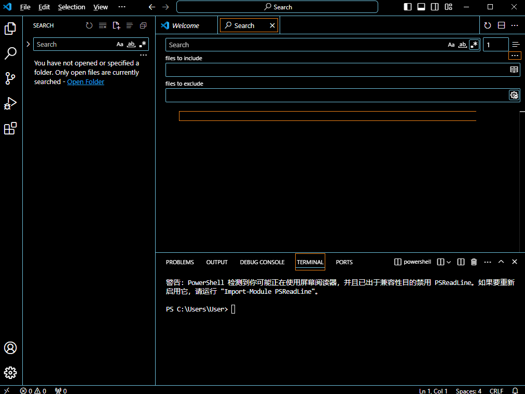Maximize the panel with the up chevron
This screenshot has width=525, height=394.
click(501, 262)
